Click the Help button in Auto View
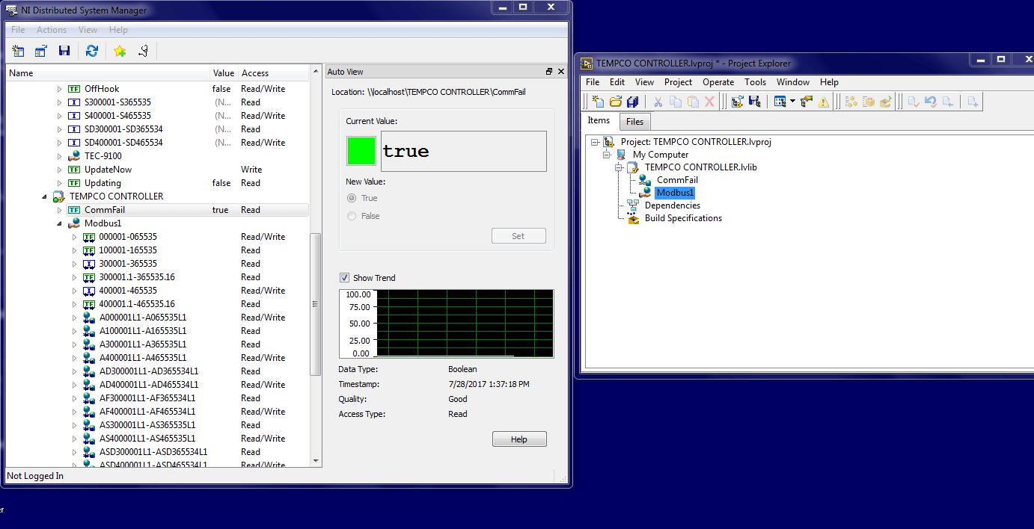The image size is (1034, 529). (519, 439)
